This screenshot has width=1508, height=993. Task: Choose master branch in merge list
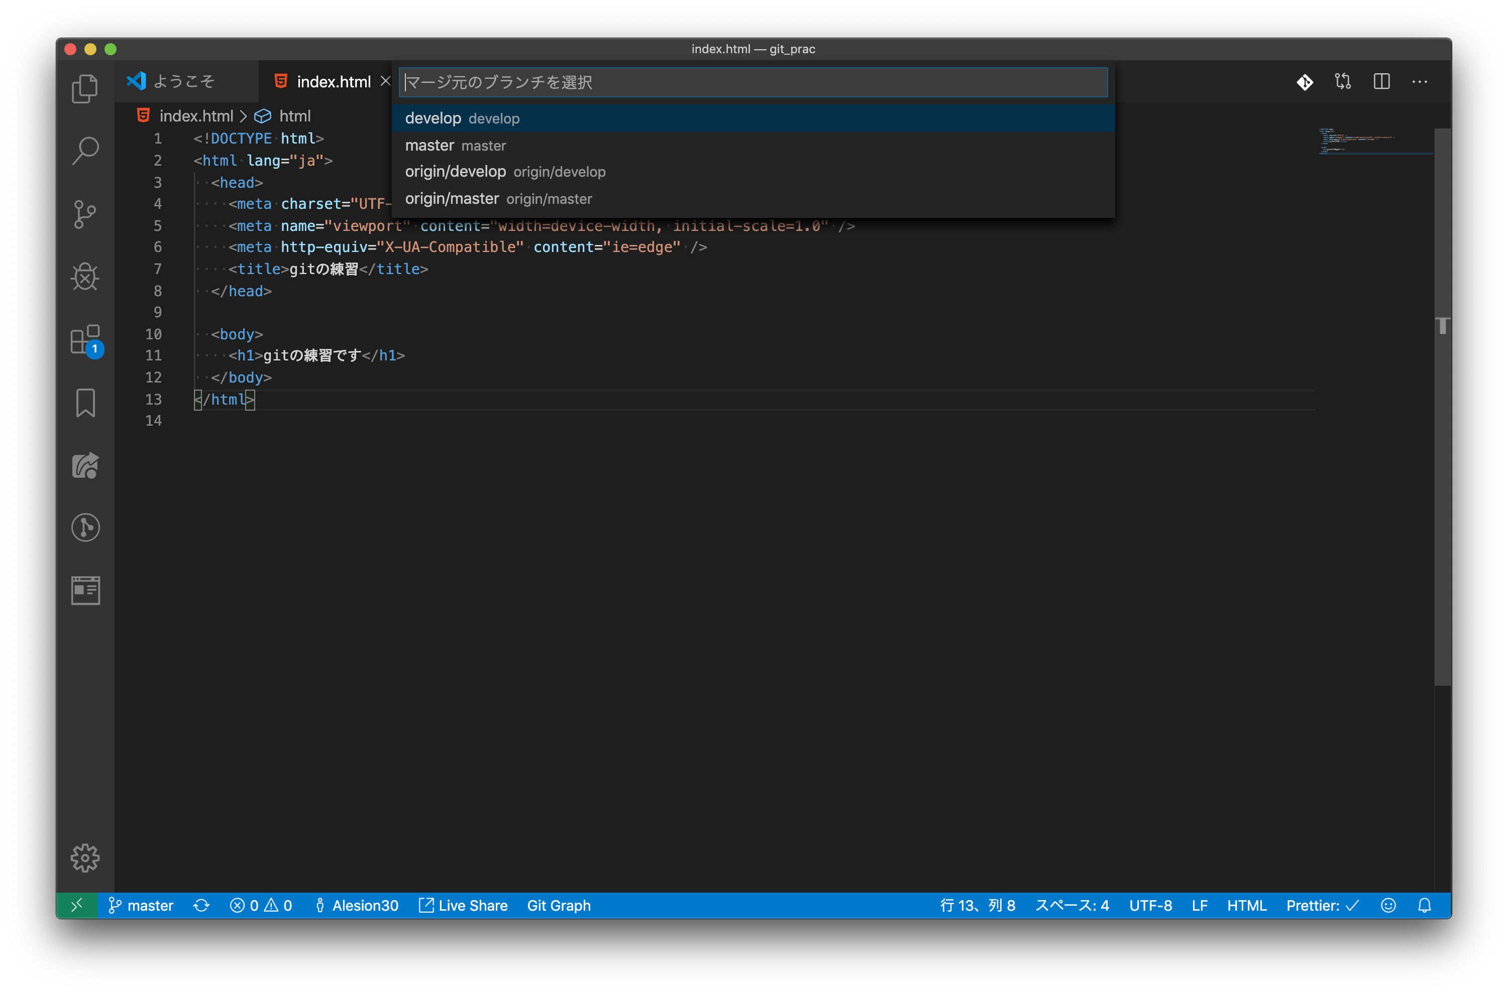[752, 146]
